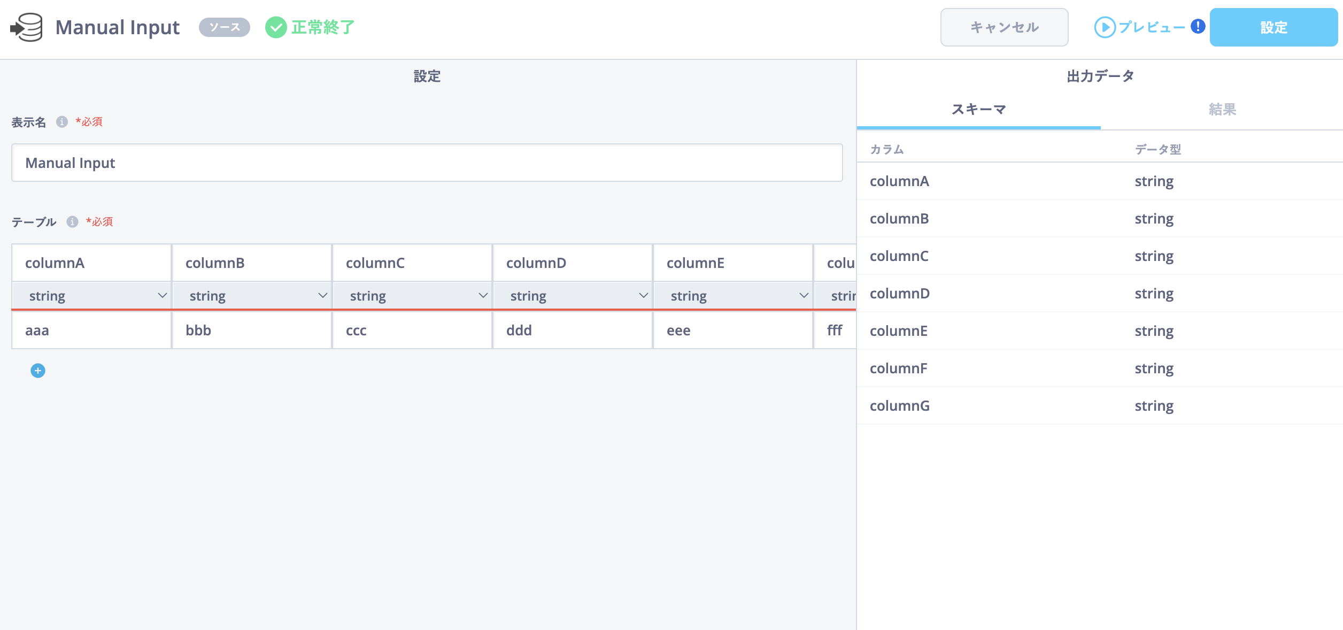Open columnC data type dropdown
The width and height of the screenshot is (1343, 630).
[x=412, y=296]
